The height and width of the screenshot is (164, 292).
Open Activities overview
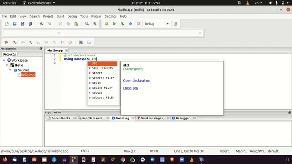point(9,3)
